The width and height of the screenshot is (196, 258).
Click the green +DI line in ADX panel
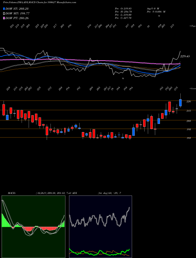click(99, 252)
